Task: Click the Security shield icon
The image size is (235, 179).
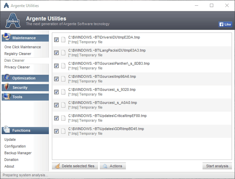Action: (x=7, y=87)
